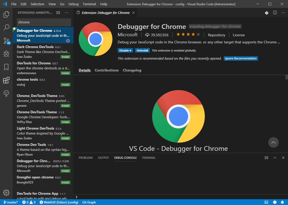Click the VS Code logo menu icon
Image resolution: width=288 pixels, height=205 pixels.
(5, 4)
